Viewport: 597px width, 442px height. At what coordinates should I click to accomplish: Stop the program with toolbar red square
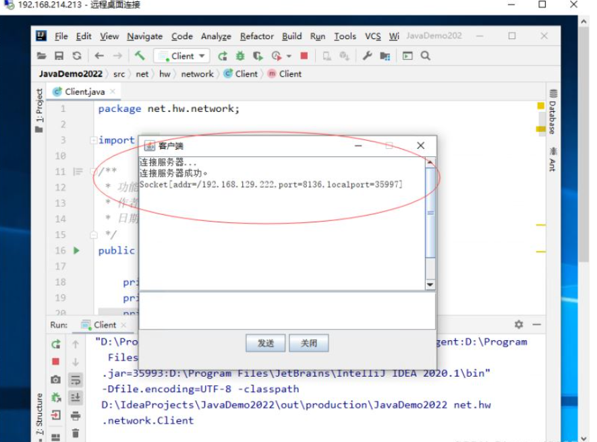[x=304, y=56]
